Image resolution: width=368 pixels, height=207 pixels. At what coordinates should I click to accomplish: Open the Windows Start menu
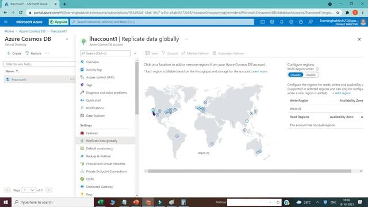click(6, 202)
